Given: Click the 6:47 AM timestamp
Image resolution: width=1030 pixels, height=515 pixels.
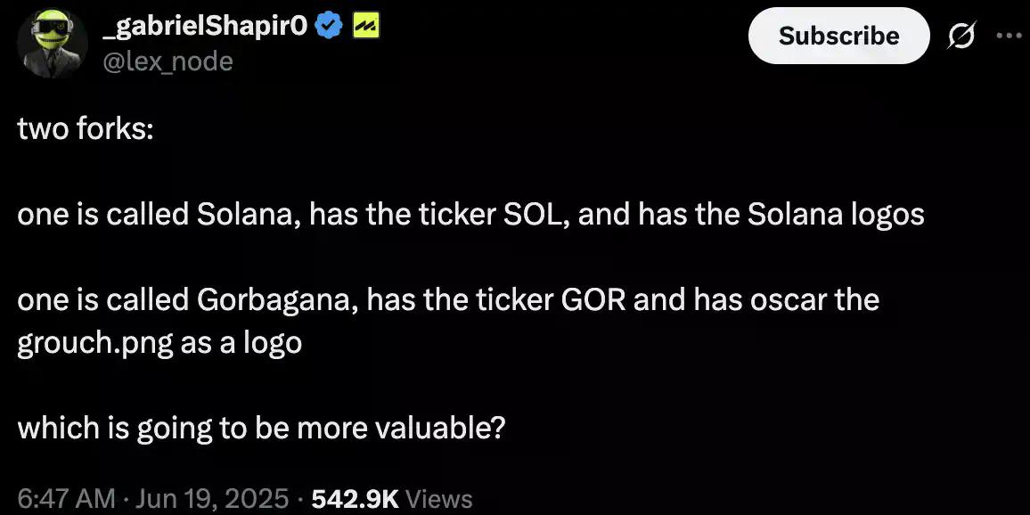Looking at the screenshot, I should click(x=65, y=498).
